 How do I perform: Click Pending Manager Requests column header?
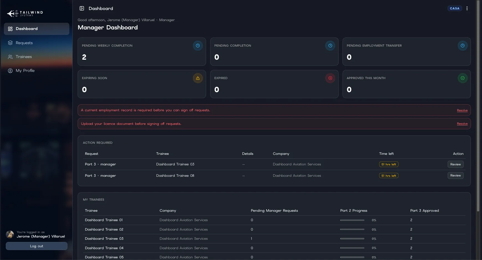(274, 211)
